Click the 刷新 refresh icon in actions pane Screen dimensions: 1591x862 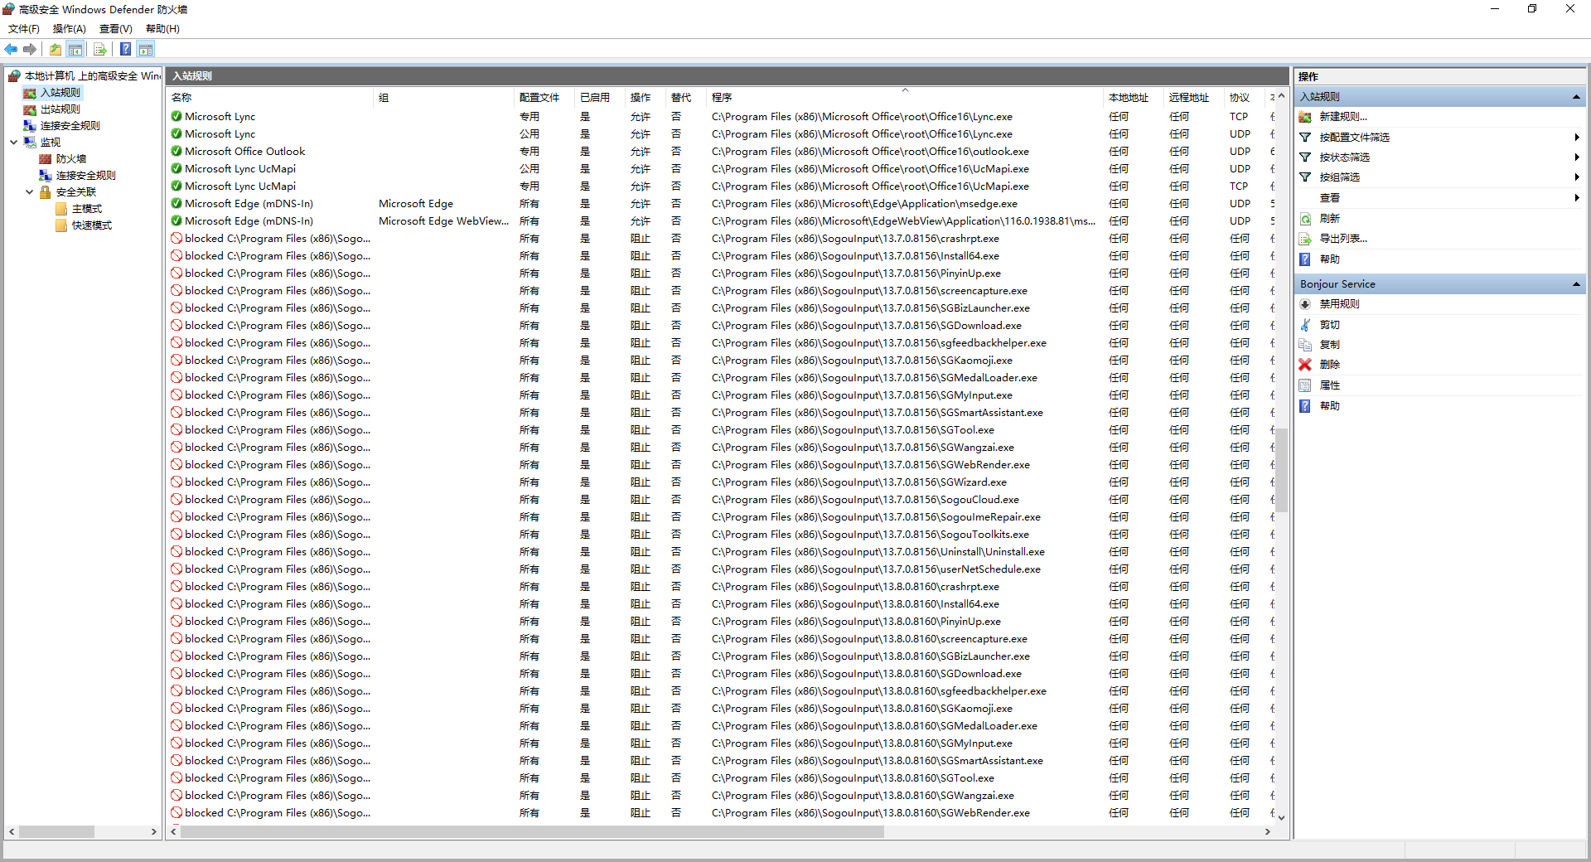pyautogui.click(x=1305, y=219)
